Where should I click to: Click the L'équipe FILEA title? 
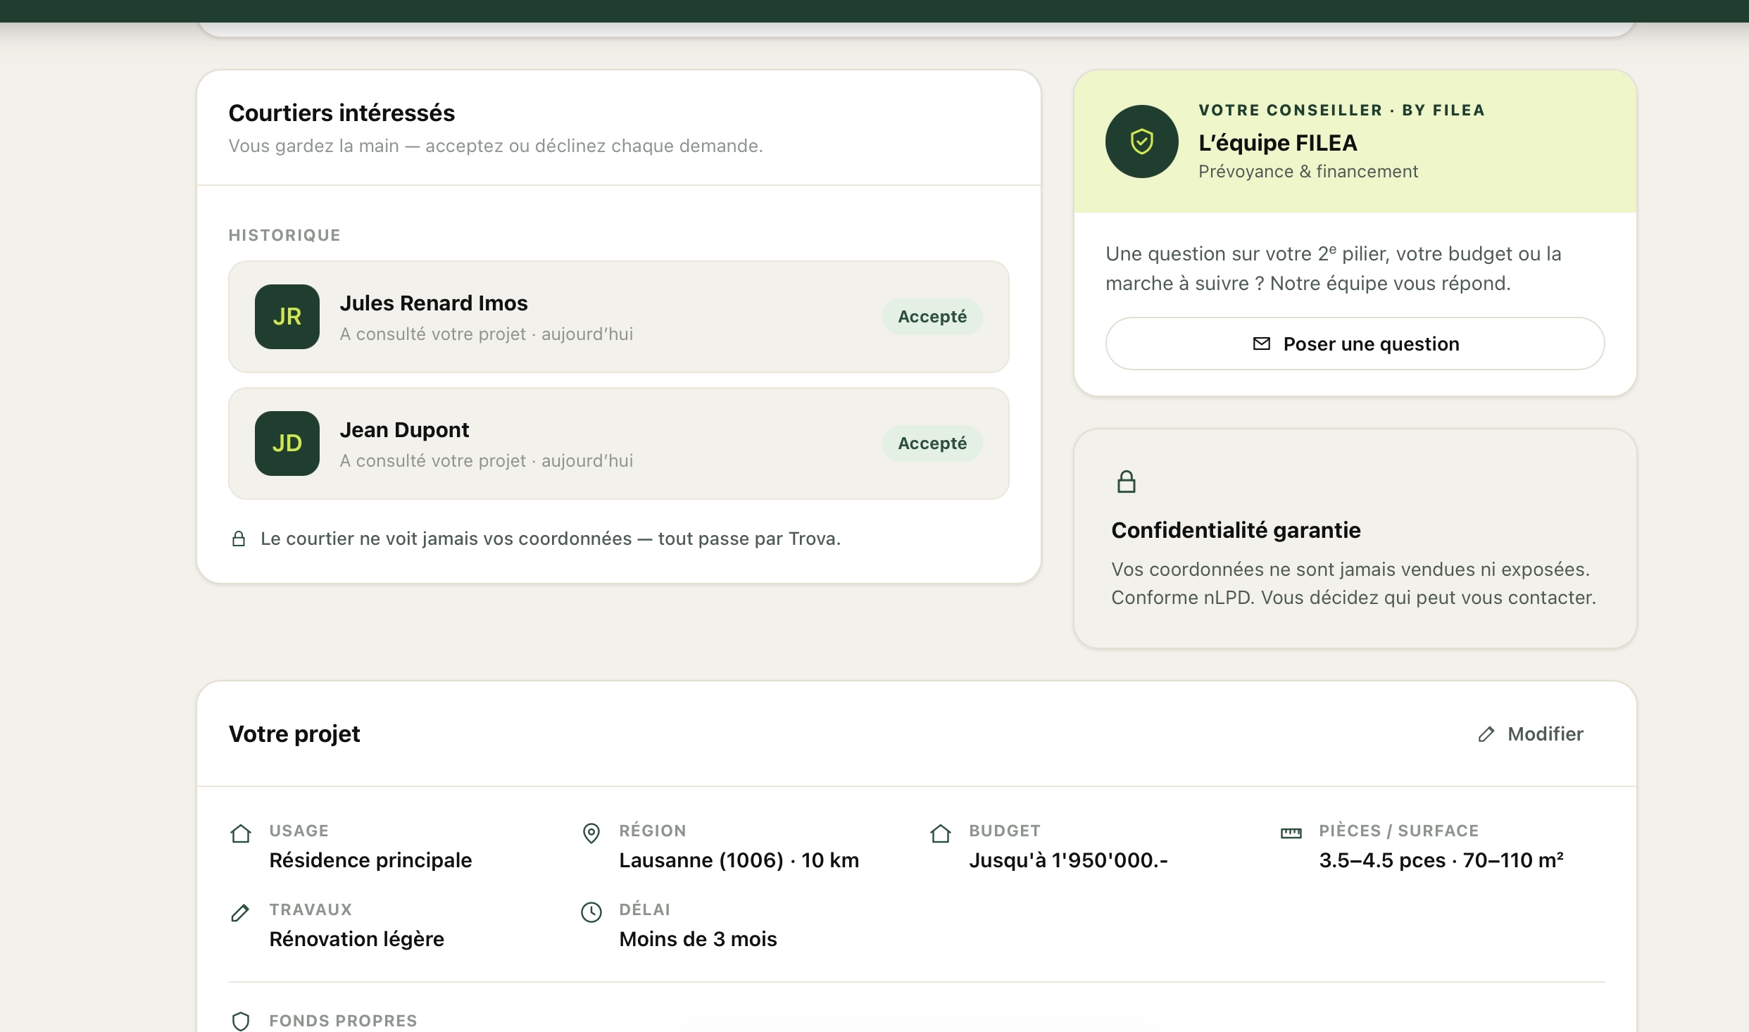coord(1278,143)
